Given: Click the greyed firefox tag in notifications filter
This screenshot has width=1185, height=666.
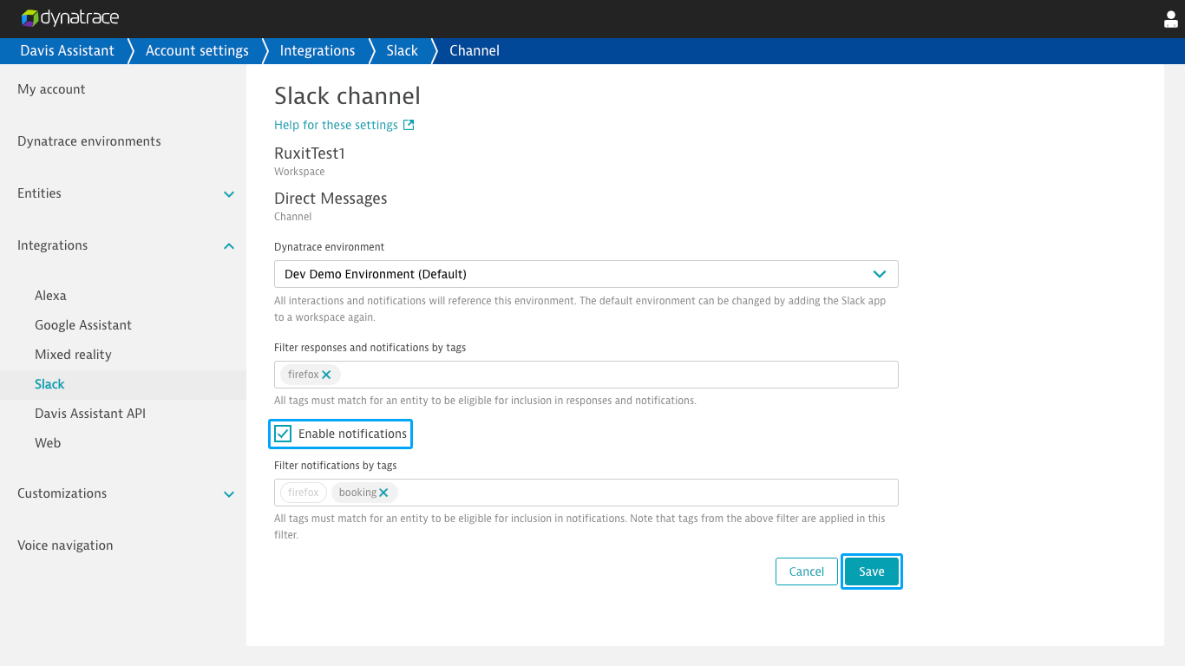Looking at the screenshot, I should coord(304,493).
